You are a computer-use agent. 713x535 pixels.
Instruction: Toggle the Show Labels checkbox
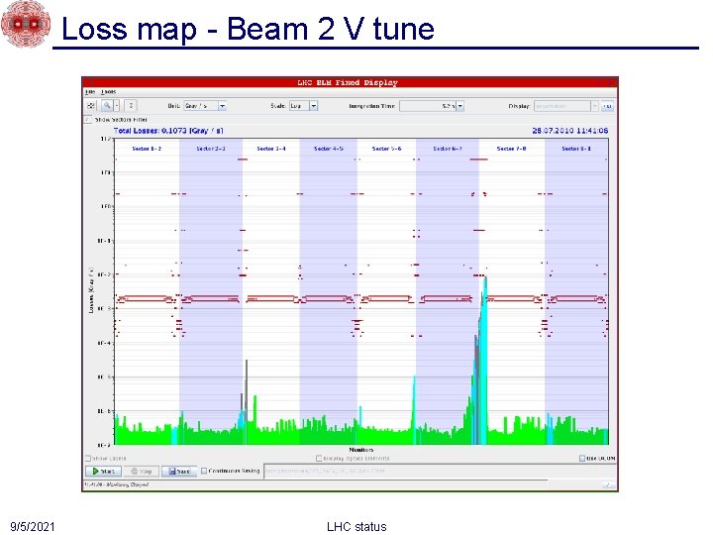point(88,458)
